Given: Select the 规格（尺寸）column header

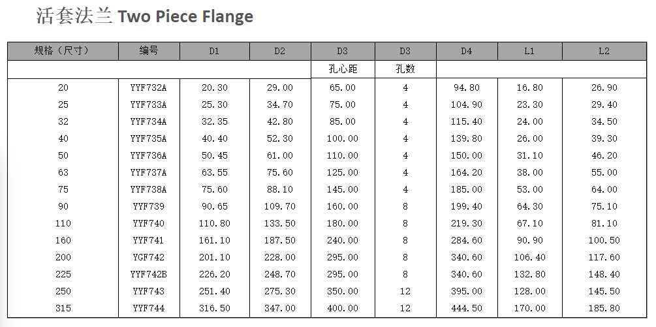Looking at the screenshot, I should pyautogui.click(x=63, y=51).
